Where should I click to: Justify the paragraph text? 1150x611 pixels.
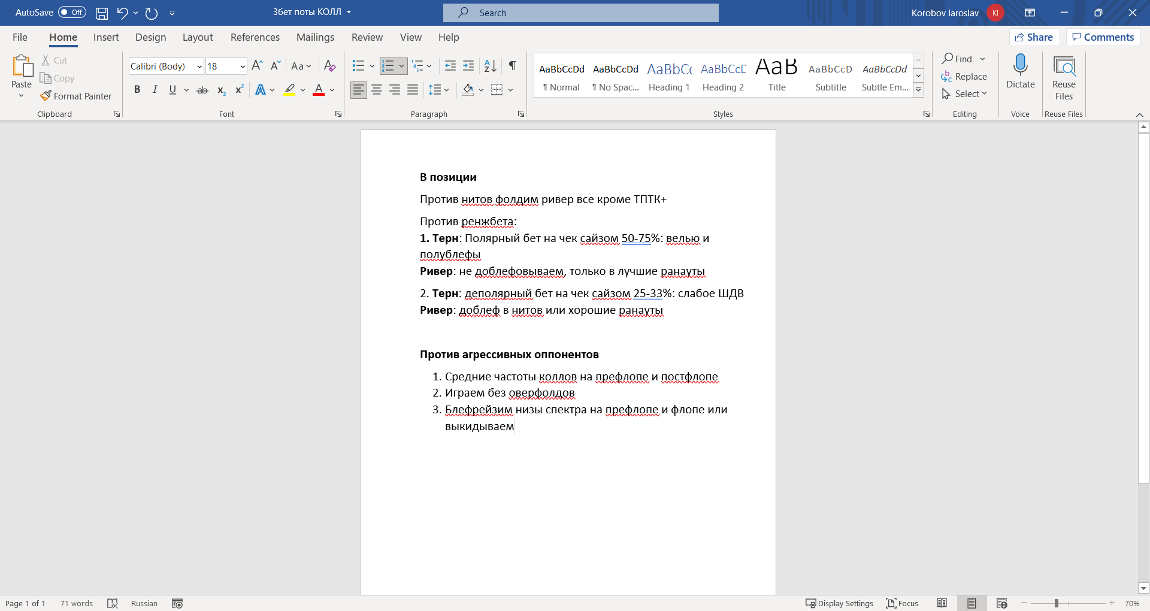pyautogui.click(x=413, y=90)
